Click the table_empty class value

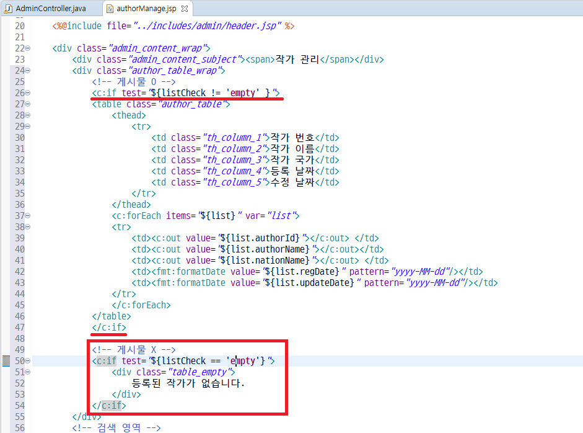point(199,372)
